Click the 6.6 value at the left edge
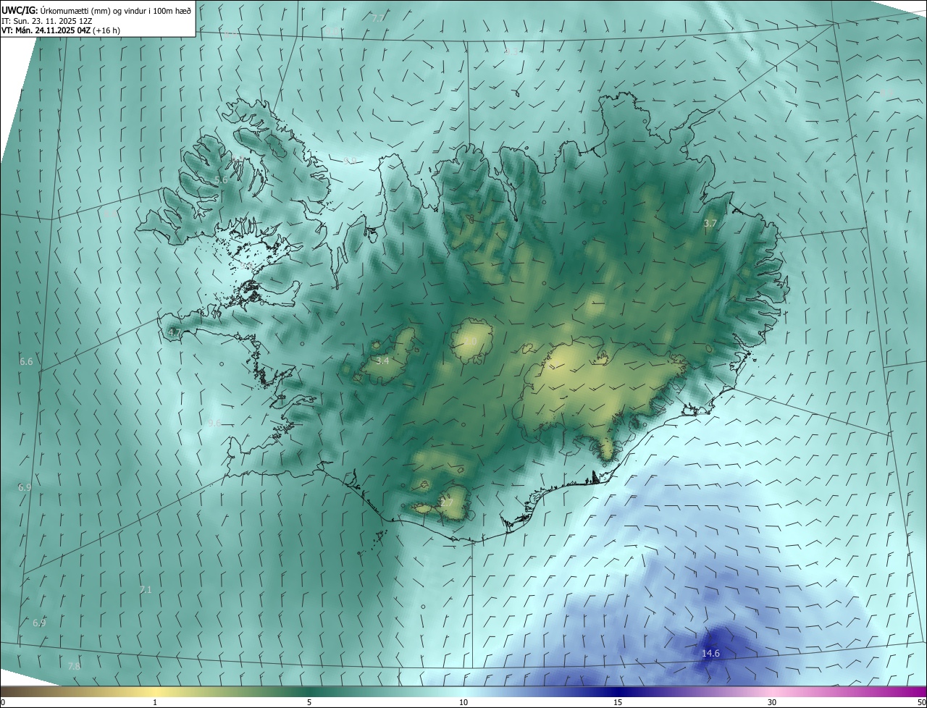Image resolution: width=927 pixels, height=708 pixels. click(x=26, y=361)
